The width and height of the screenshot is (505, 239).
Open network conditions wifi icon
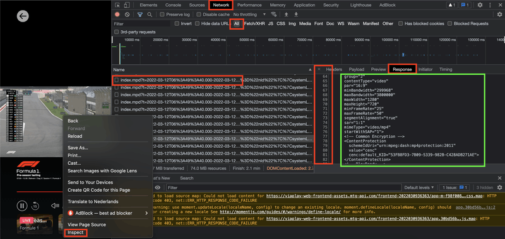(274, 14)
